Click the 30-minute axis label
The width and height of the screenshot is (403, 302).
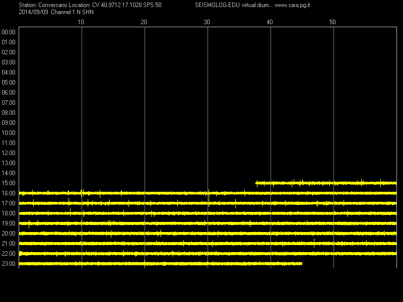(x=207, y=22)
